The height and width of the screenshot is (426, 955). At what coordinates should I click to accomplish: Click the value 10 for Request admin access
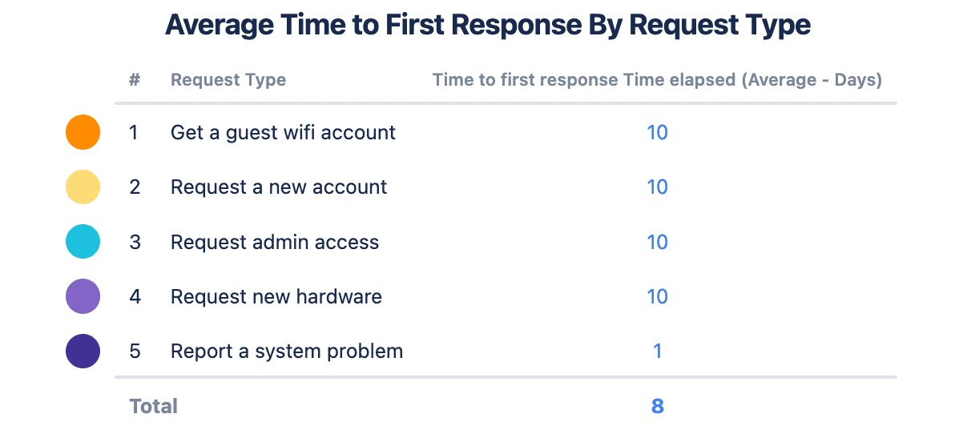[x=657, y=242]
